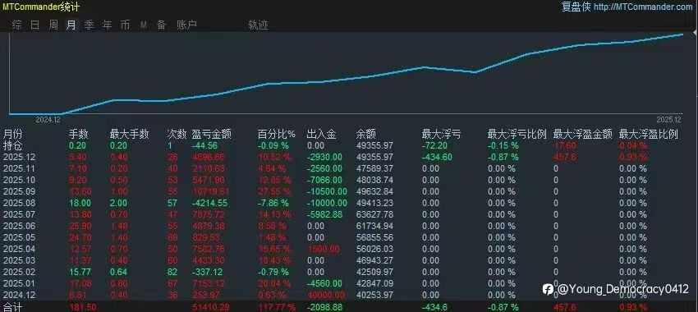Click the 次数 column header
The image size is (698, 312).
coord(177,134)
